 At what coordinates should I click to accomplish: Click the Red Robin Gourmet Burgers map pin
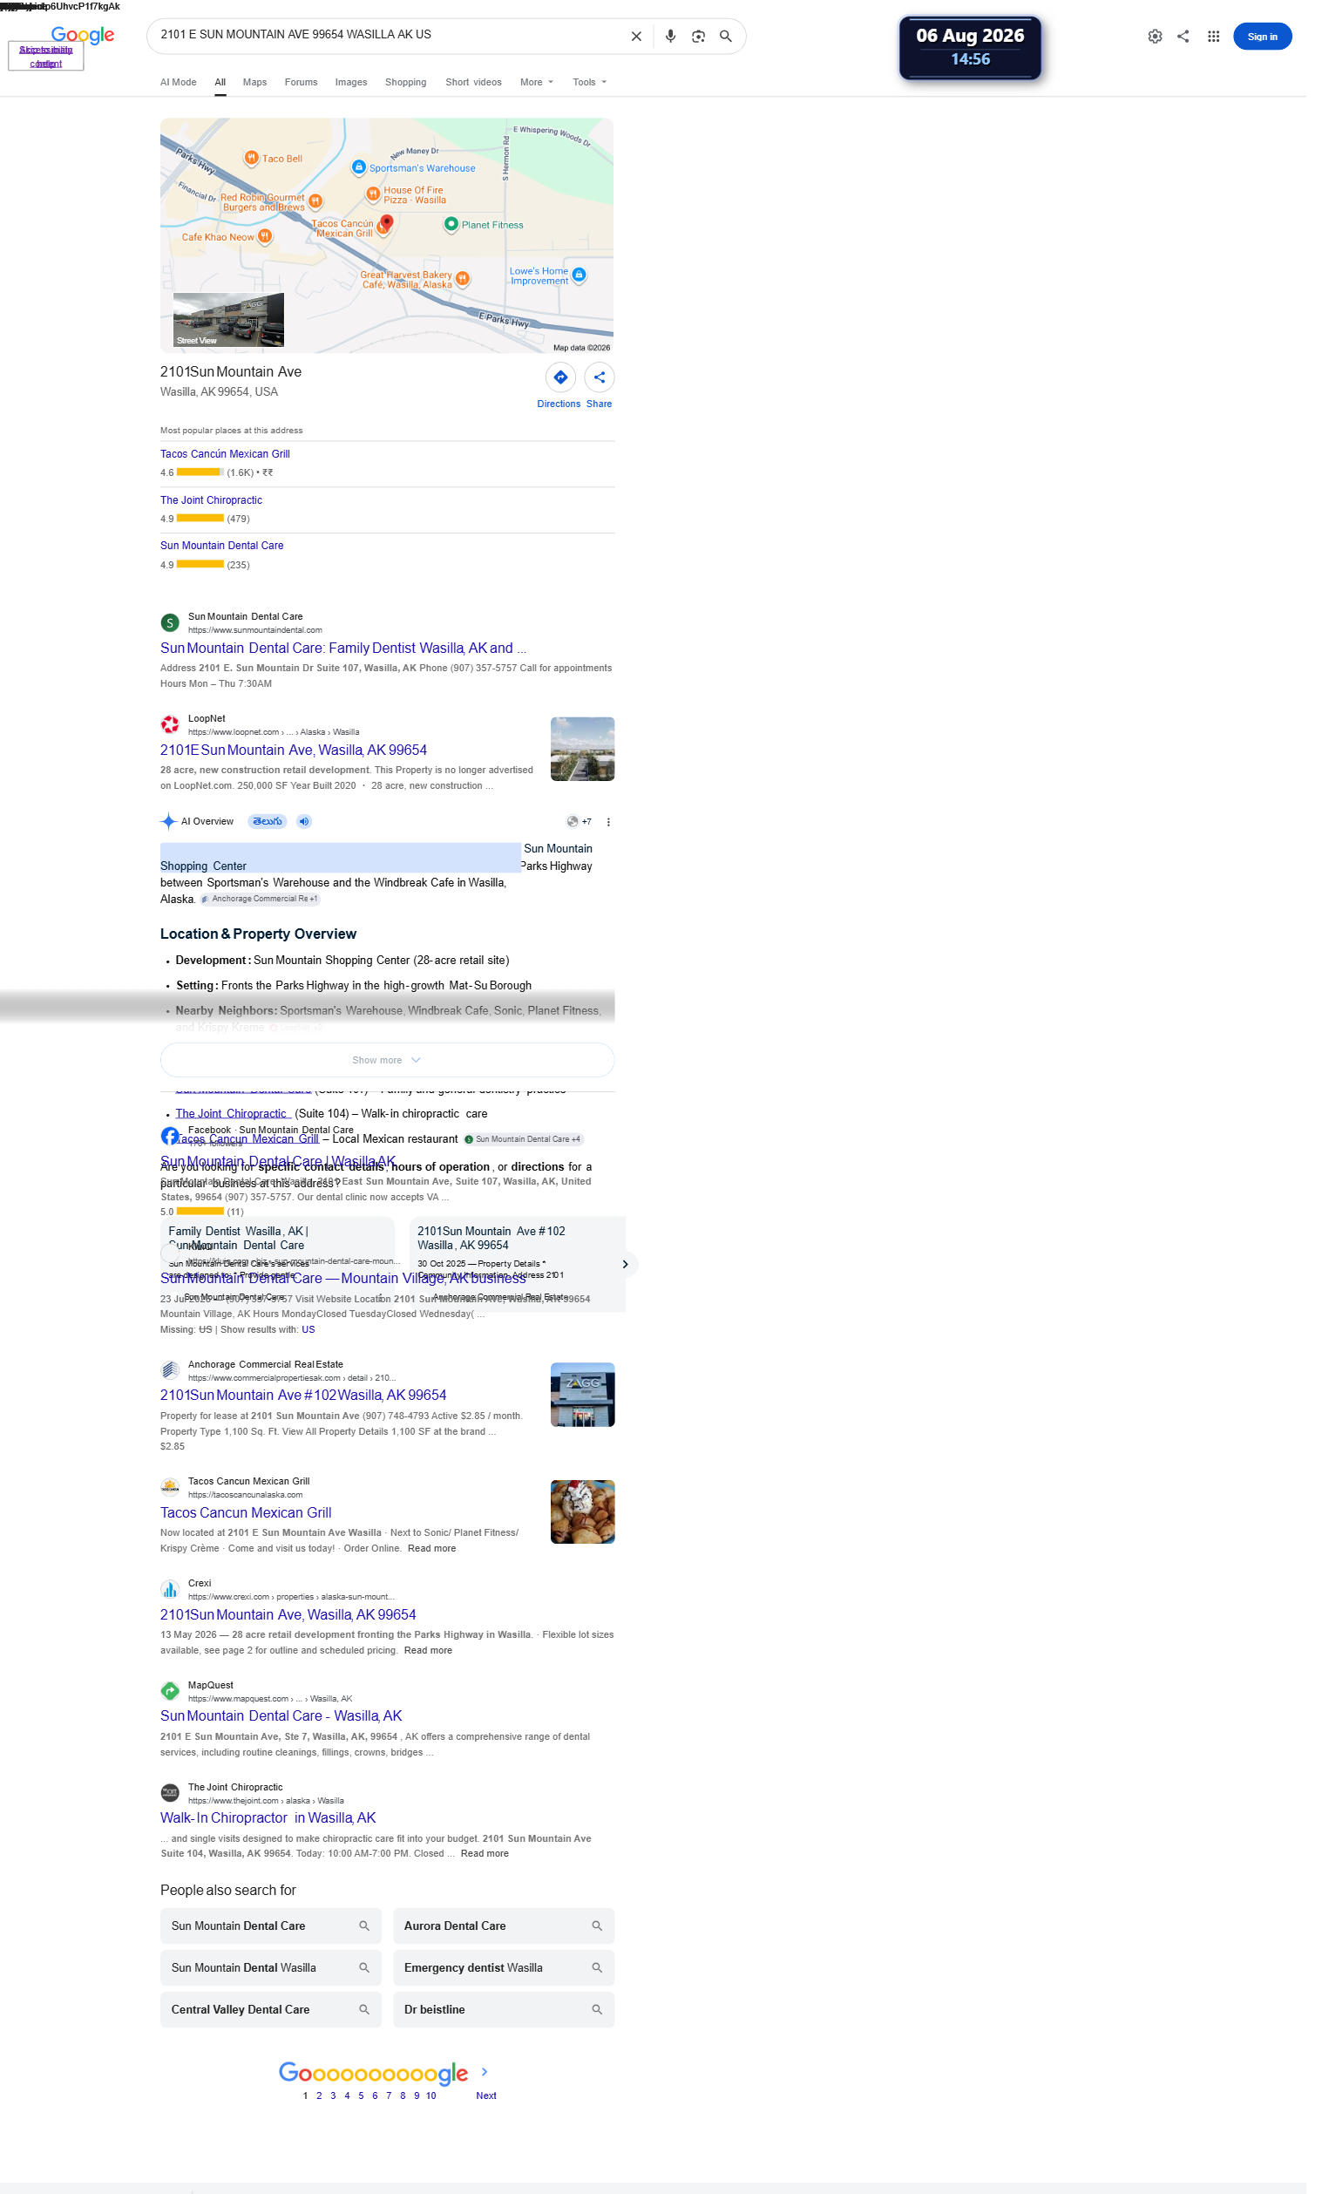(315, 201)
